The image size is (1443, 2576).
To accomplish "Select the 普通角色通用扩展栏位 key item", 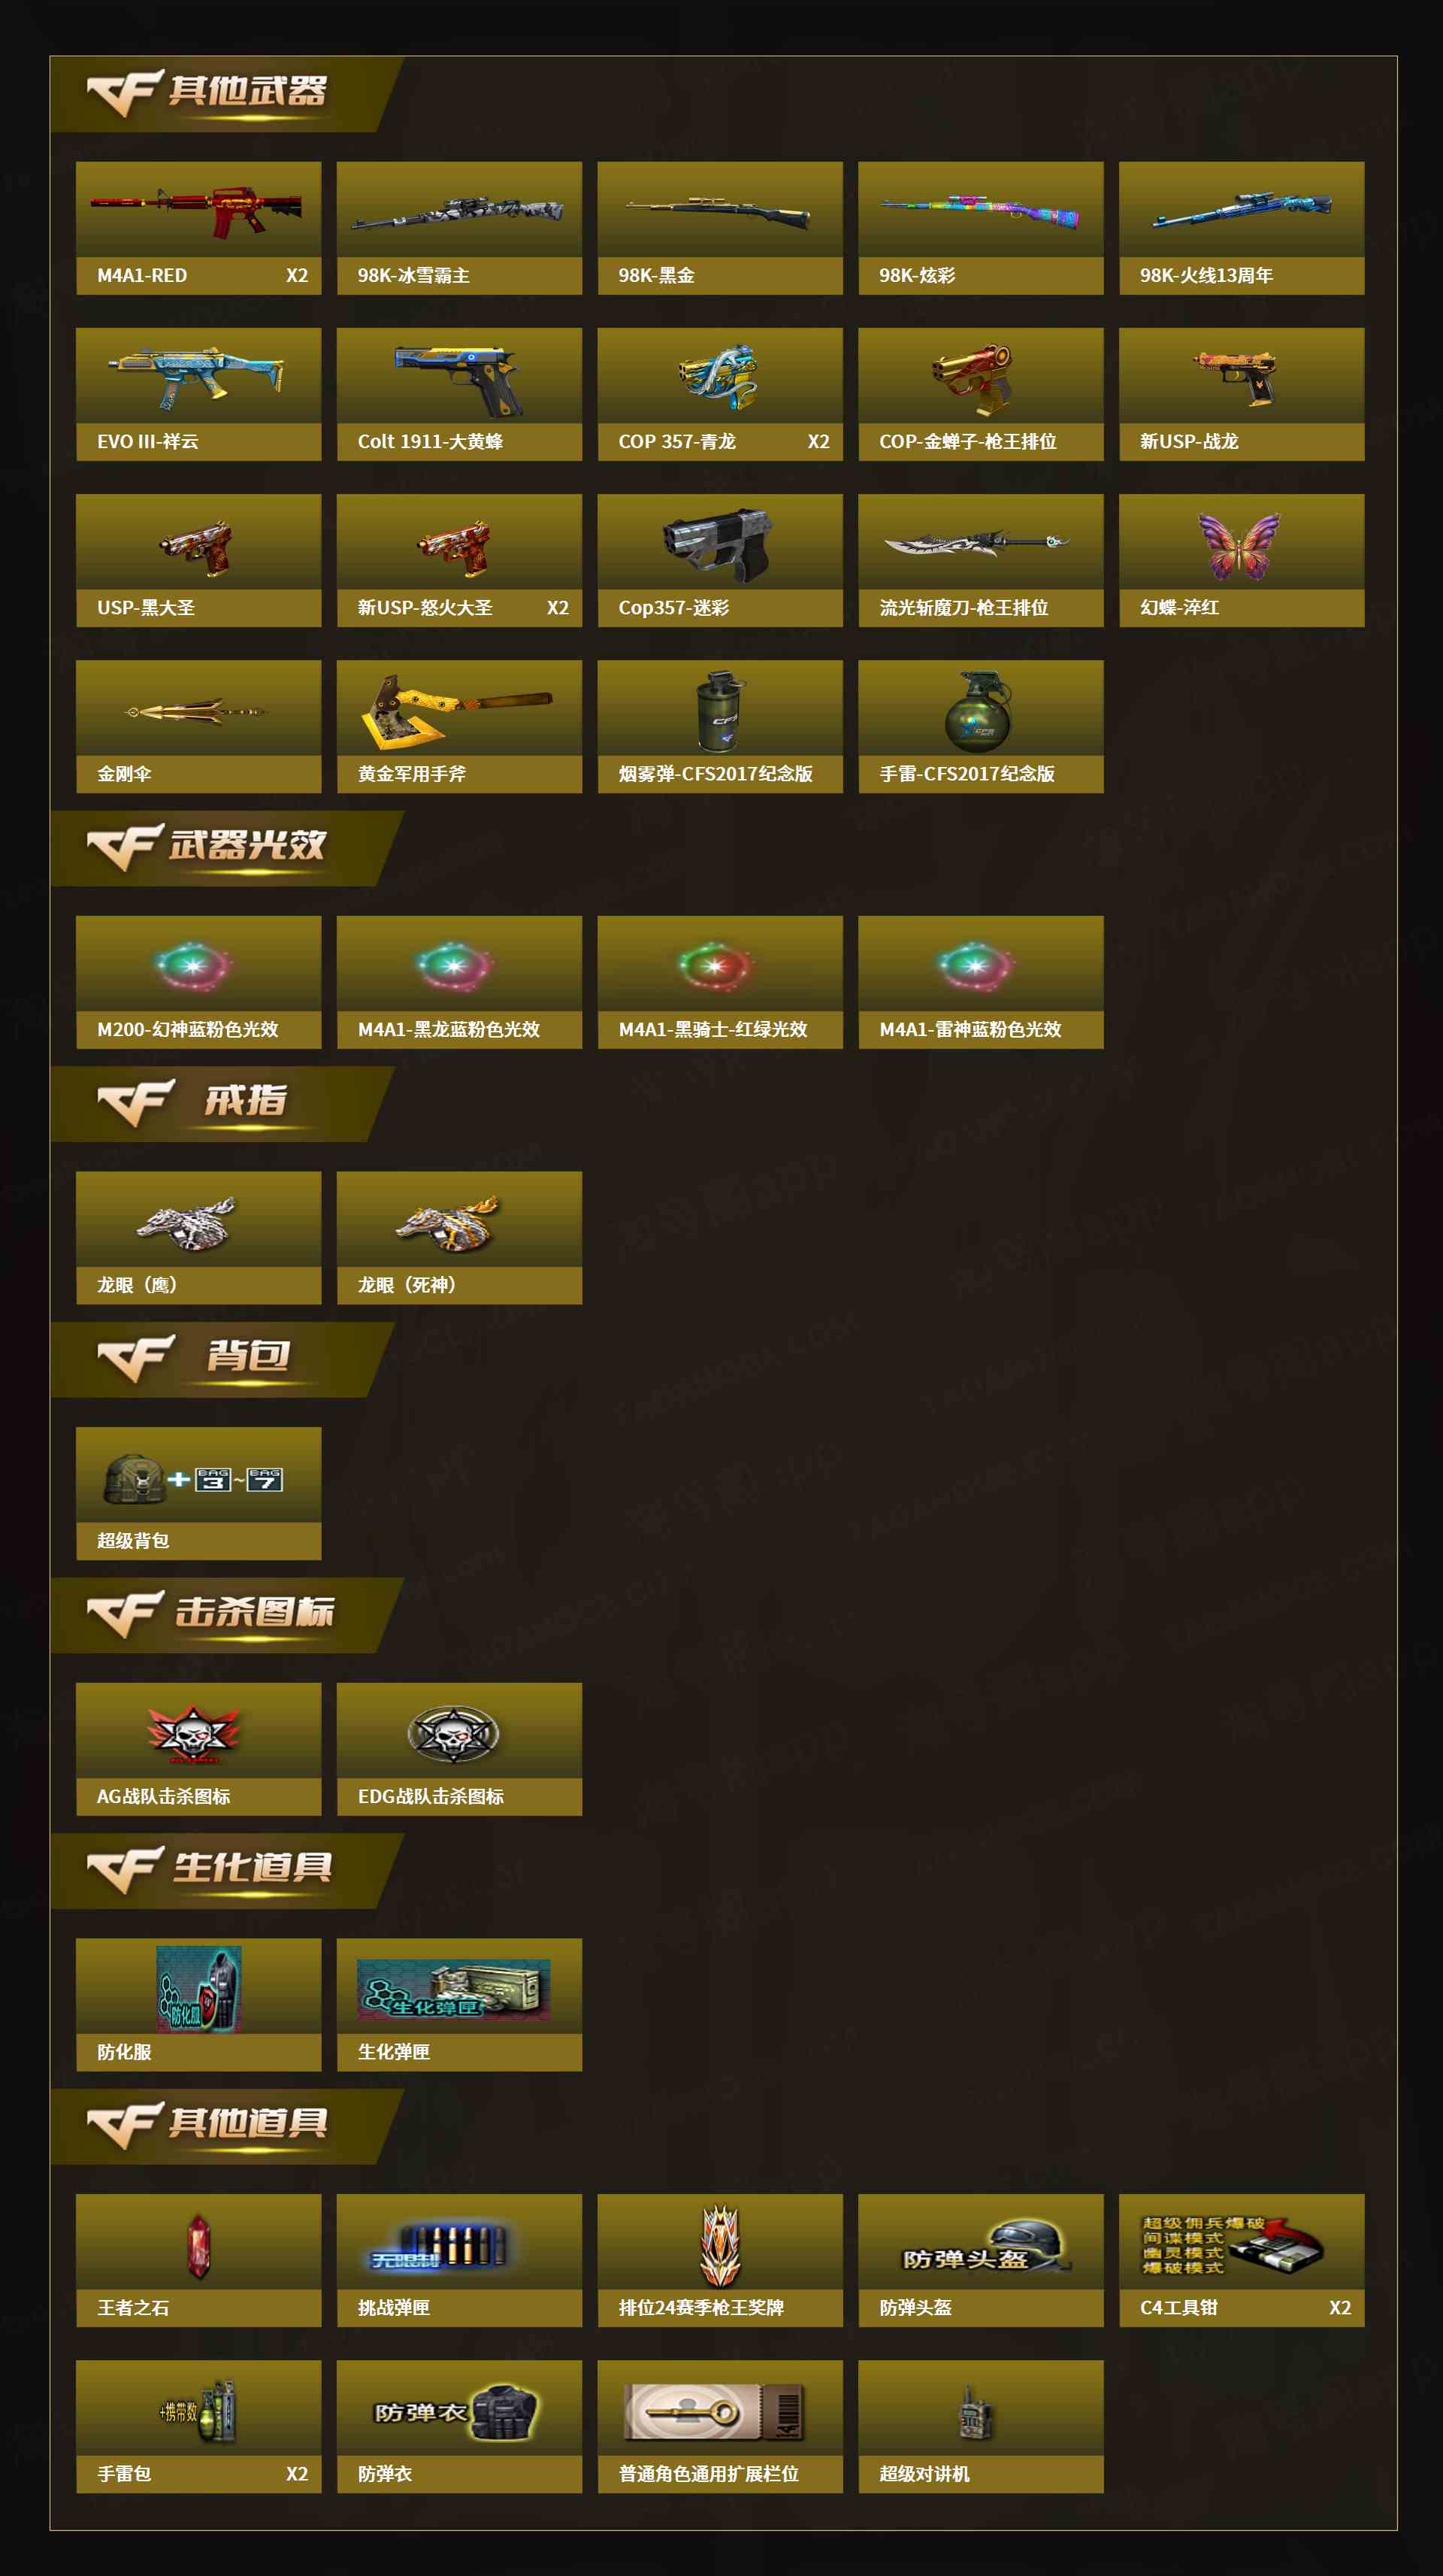I will (x=719, y=2426).
